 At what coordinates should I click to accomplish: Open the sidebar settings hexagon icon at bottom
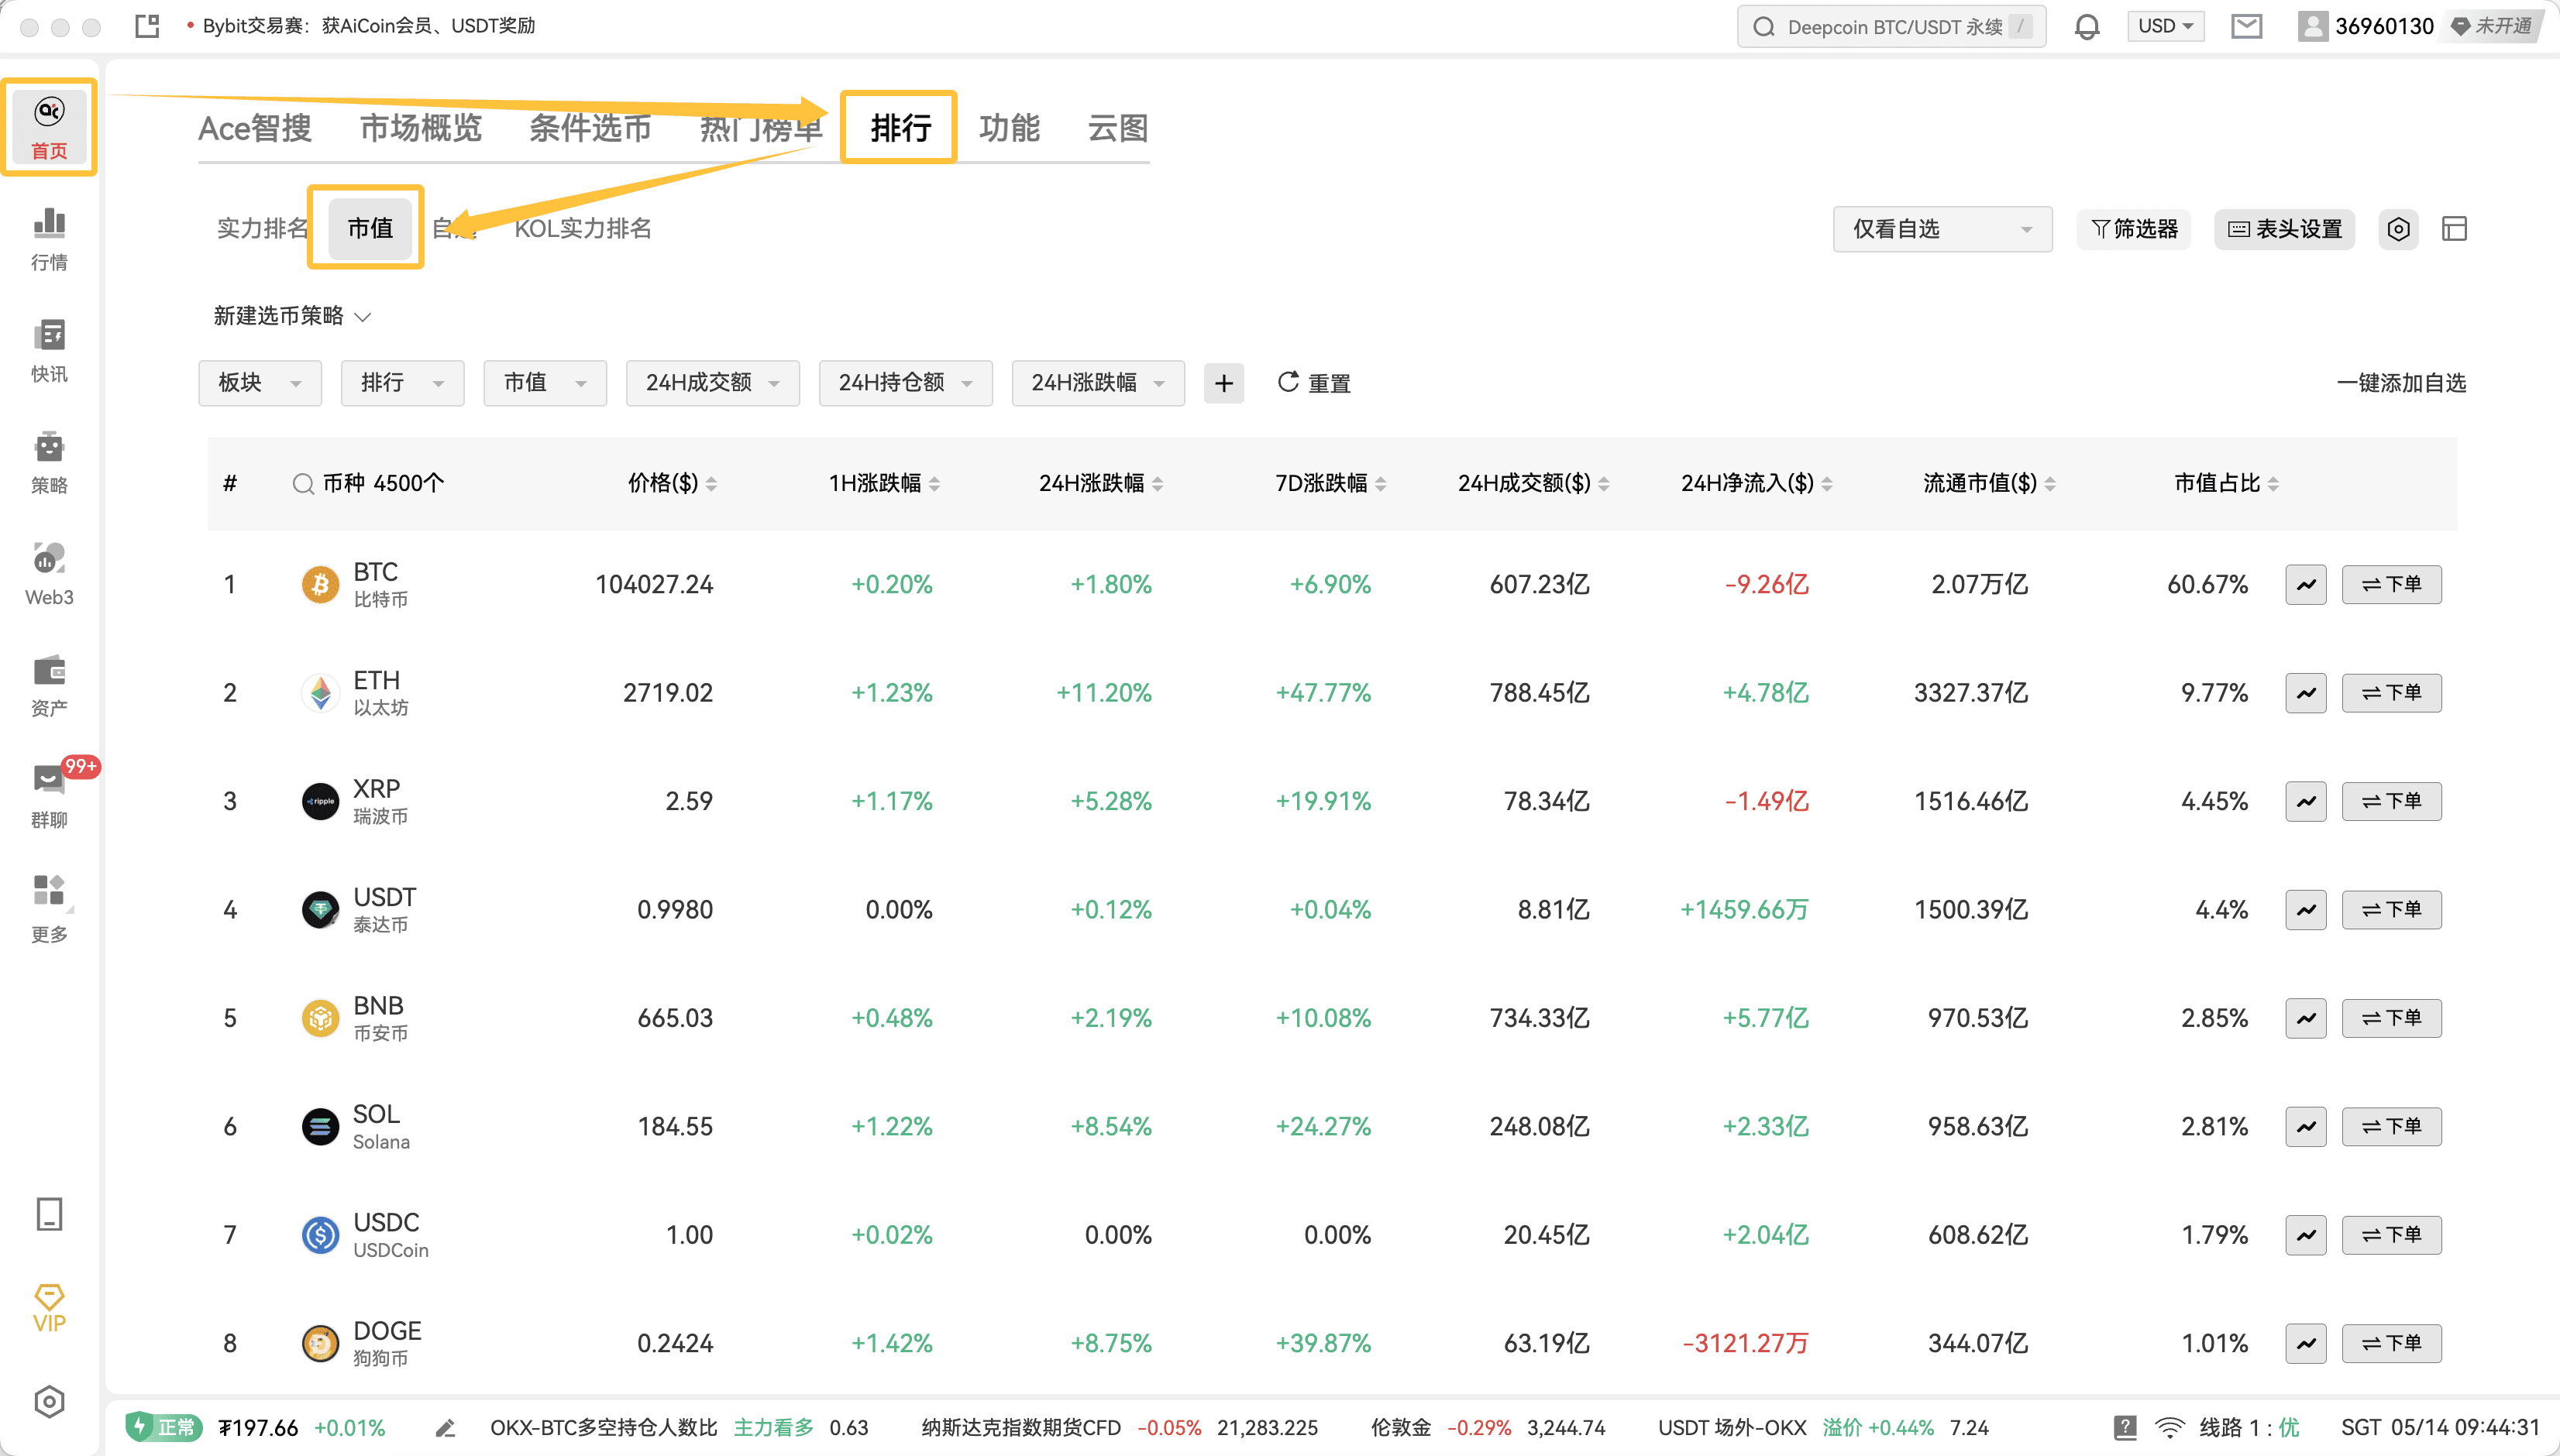click(x=49, y=1401)
